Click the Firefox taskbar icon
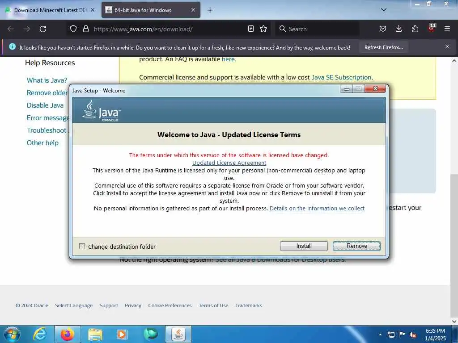This screenshot has height=343, width=458. click(x=67, y=334)
